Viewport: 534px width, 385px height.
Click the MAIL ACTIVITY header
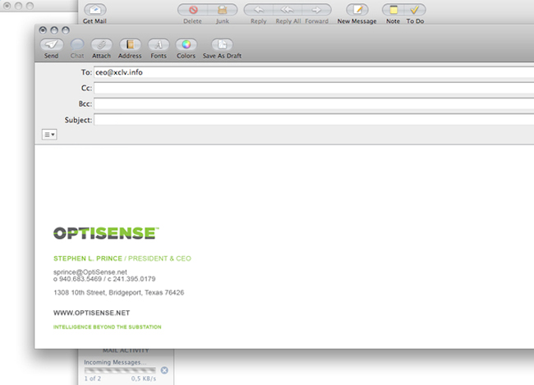(126, 351)
